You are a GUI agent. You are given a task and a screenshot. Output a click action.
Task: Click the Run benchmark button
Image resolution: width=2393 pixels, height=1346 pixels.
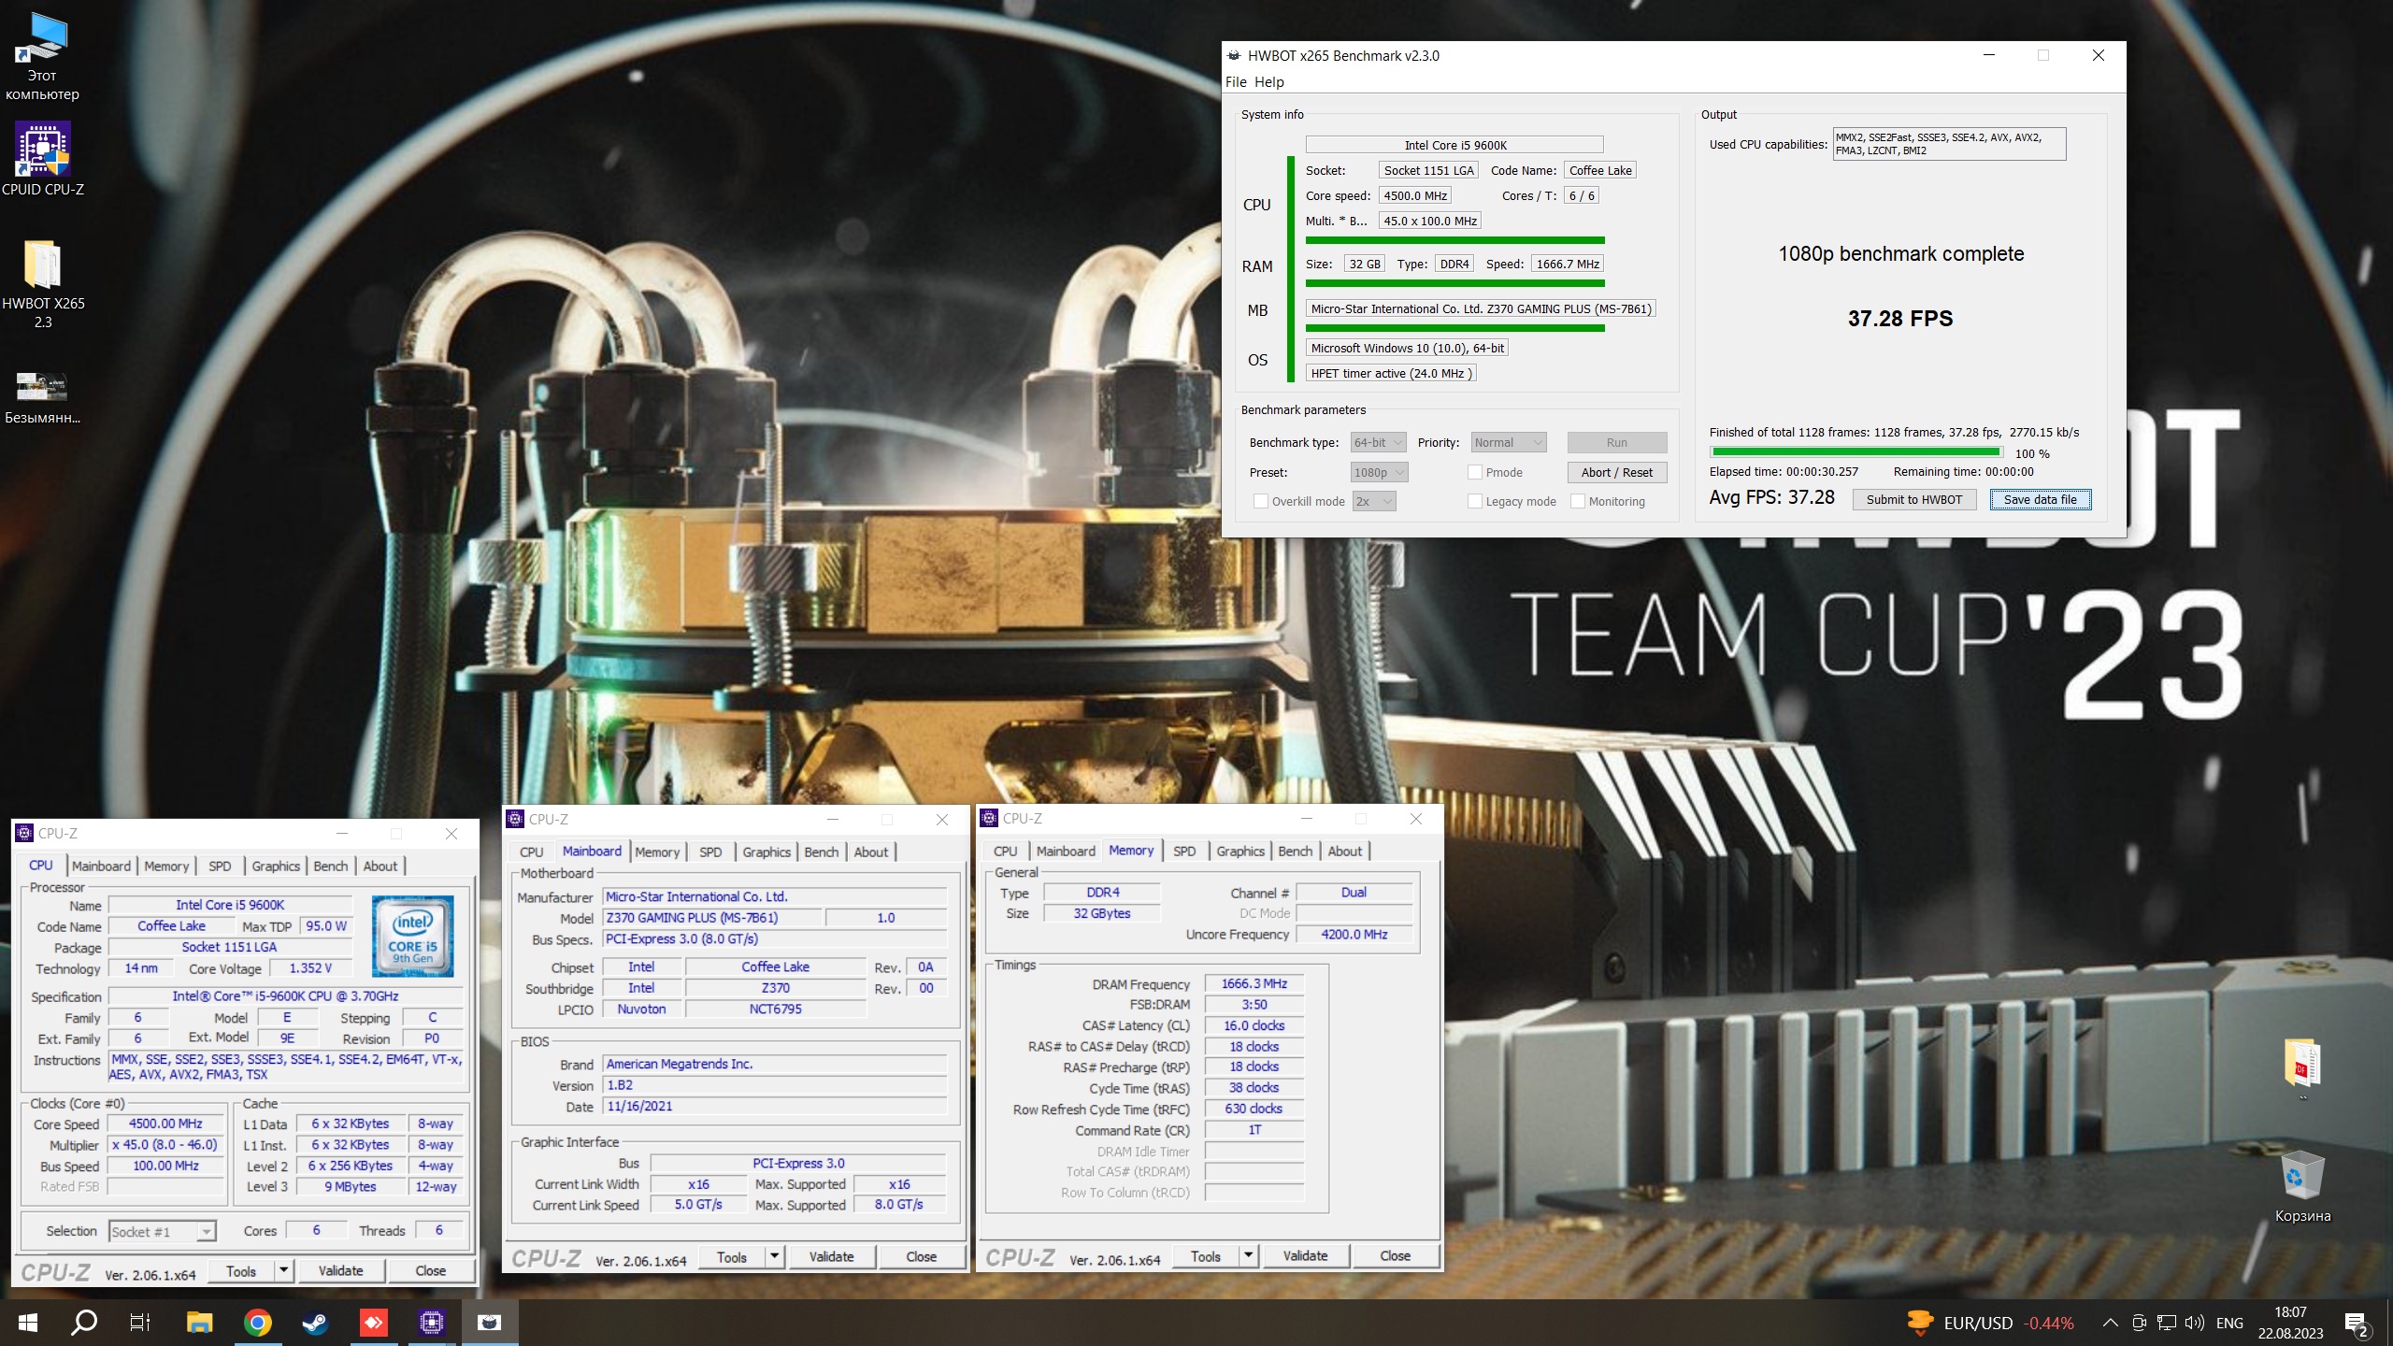tap(1617, 442)
